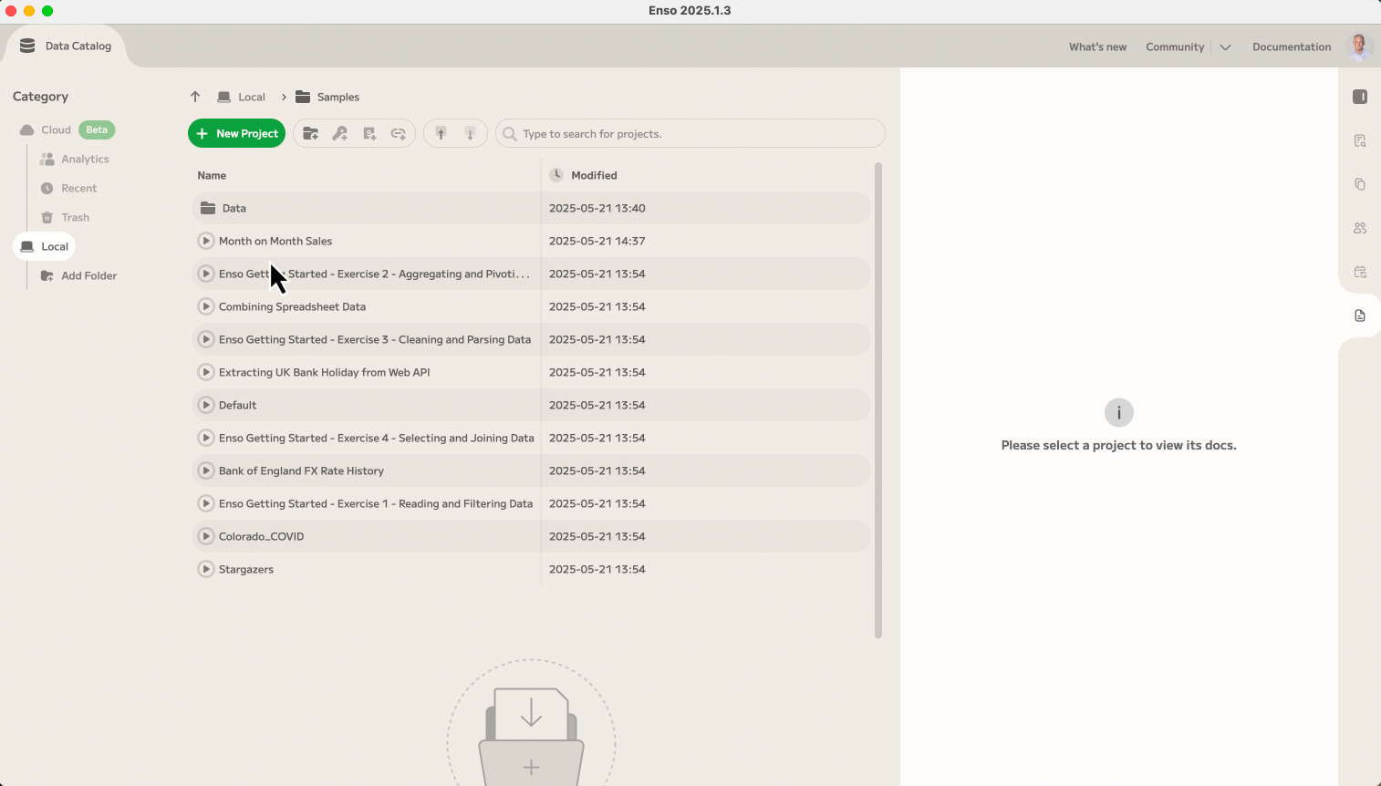
Task: Click the New Folder toolbar icon
Action: tap(311, 133)
